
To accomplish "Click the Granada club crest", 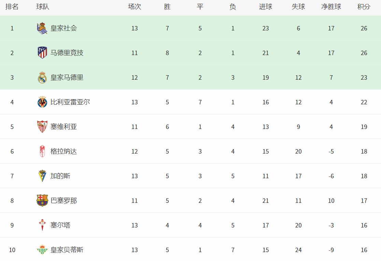I will [42, 152].
